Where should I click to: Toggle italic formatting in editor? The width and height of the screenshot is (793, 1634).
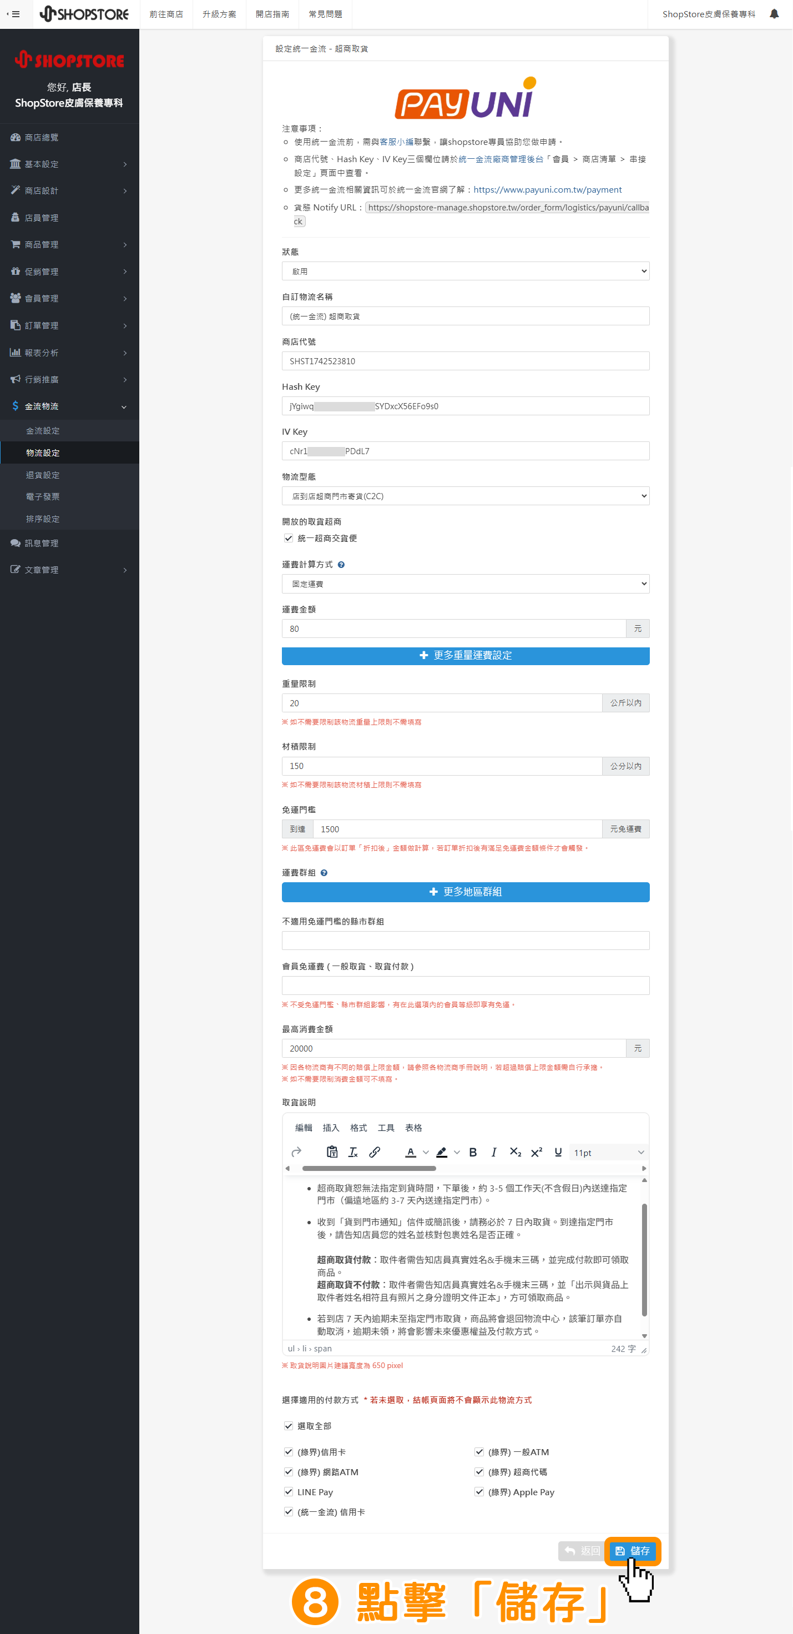click(494, 1152)
